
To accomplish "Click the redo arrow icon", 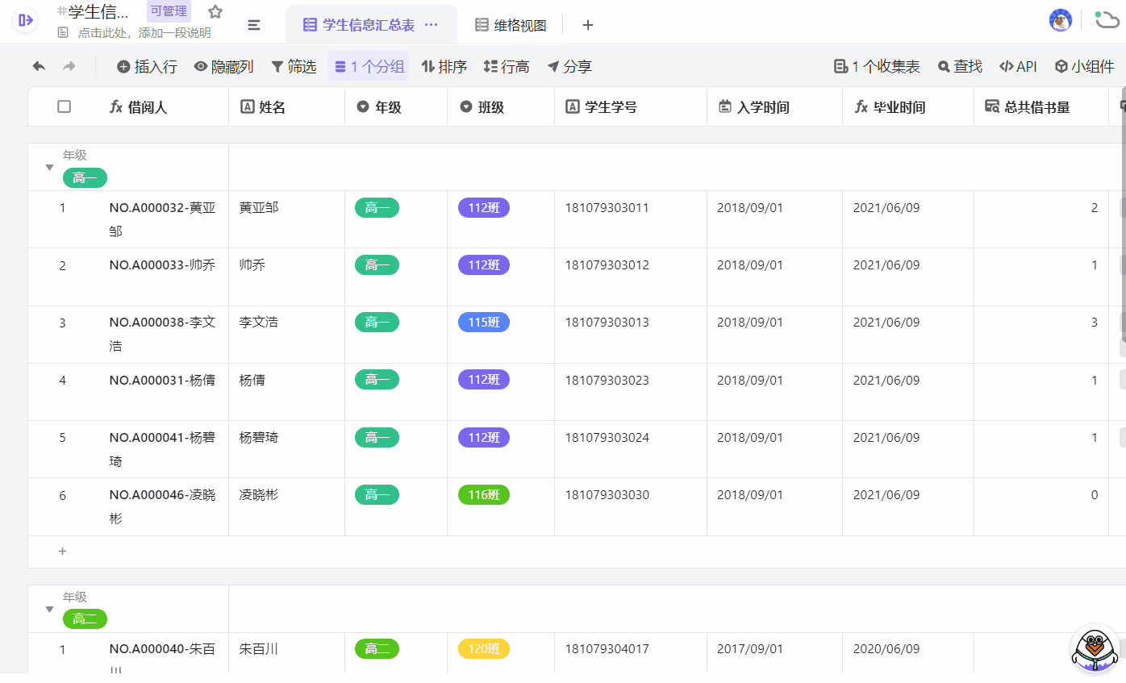I will point(69,67).
